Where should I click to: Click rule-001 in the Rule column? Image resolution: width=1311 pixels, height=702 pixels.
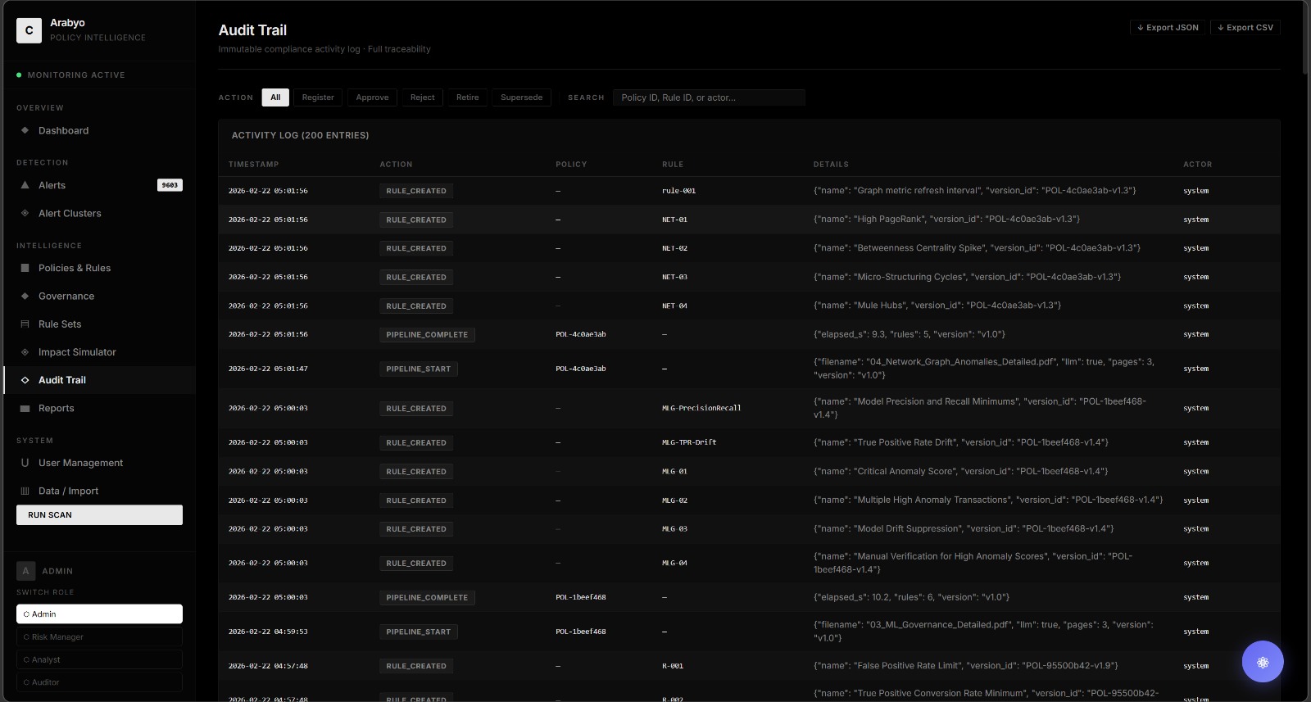(x=678, y=191)
